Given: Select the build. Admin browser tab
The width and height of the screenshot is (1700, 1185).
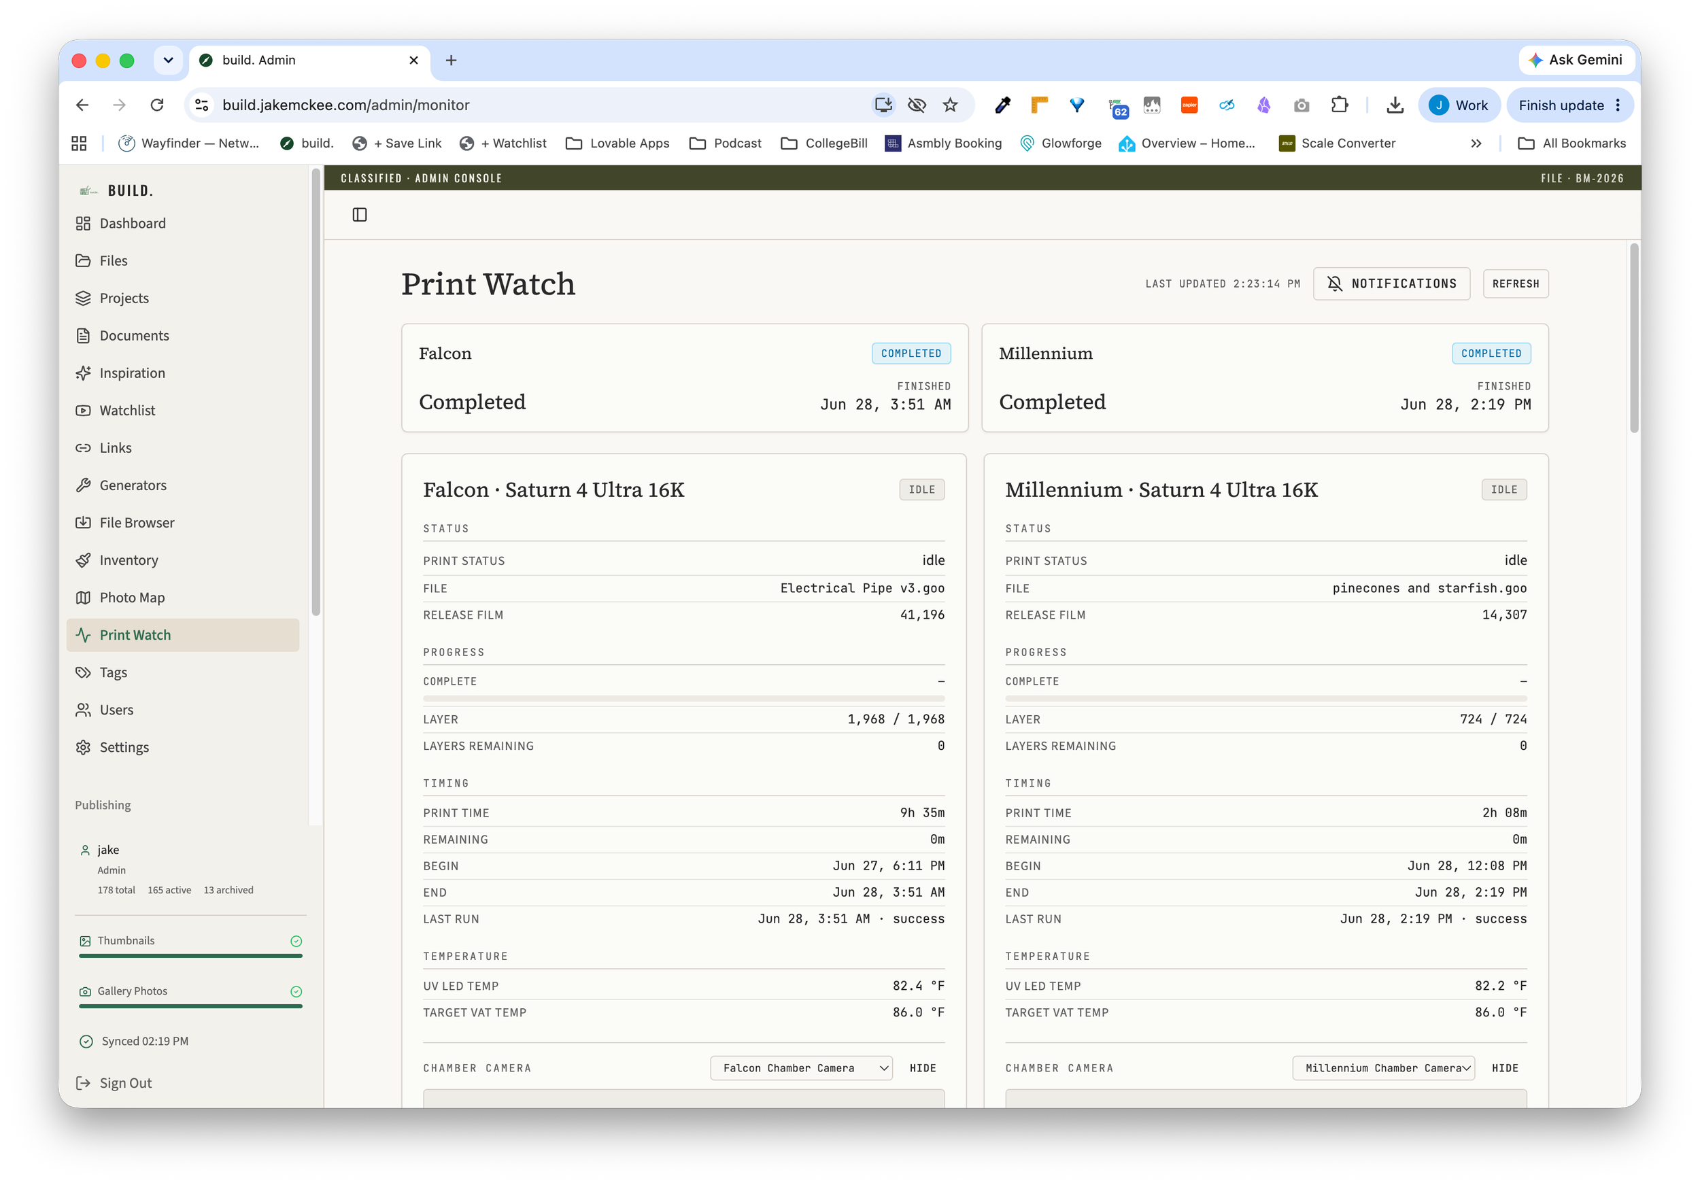Looking at the screenshot, I should pos(309,60).
